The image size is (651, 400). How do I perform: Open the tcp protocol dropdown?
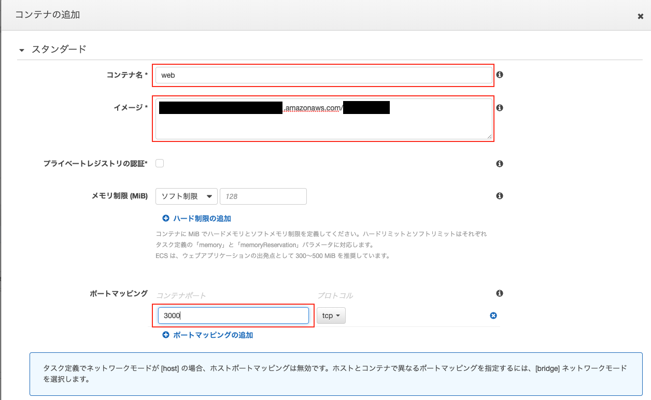[x=331, y=315]
